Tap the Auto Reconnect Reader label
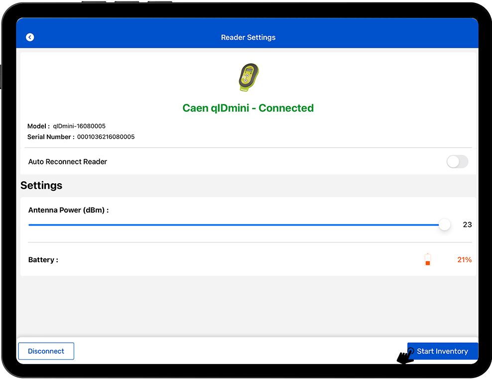The height and width of the screenshot is (379, 492). click(68, 161)
